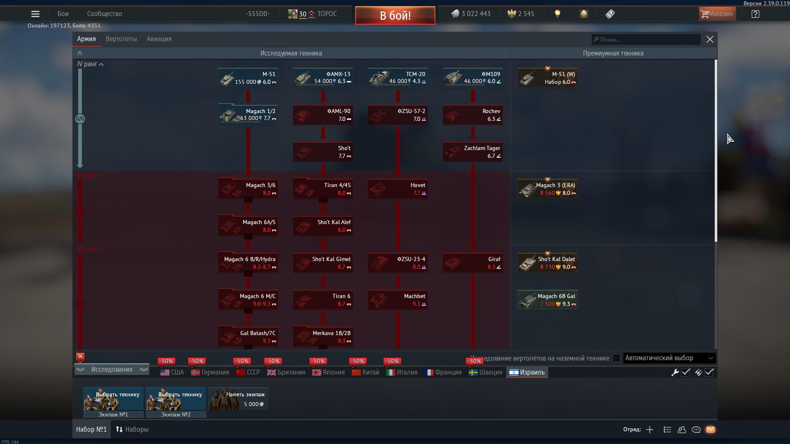
Task: Toggle helicopter research on ground vehicles checkbox
Action: tap(616, 358)
